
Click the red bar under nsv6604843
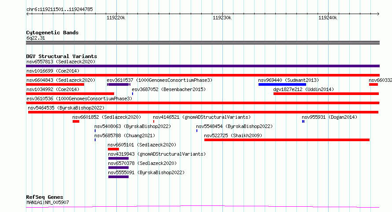point(55,84)
